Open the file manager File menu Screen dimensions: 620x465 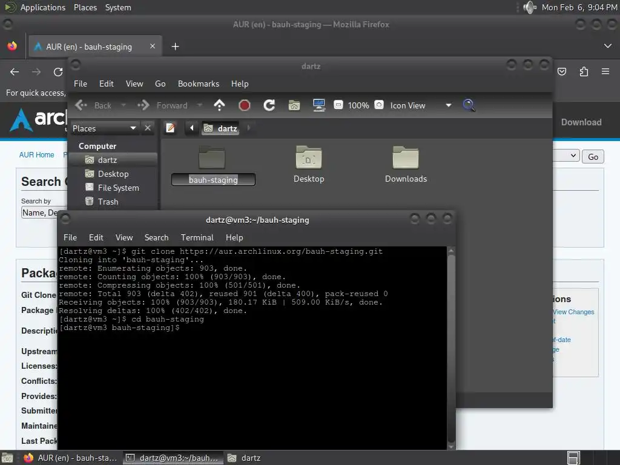[x=81, y=84]
